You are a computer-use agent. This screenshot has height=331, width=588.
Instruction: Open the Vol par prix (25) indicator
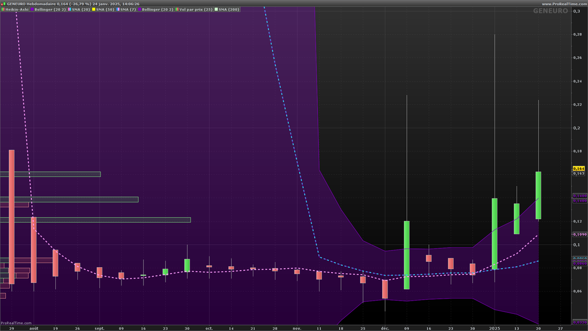[x=197, y=9]
